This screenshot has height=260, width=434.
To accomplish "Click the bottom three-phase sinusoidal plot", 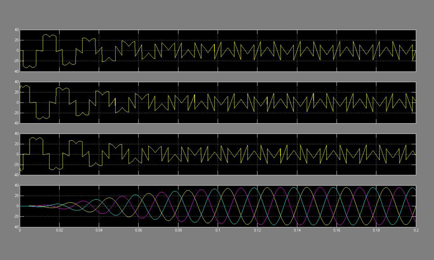I will tap(218, 206).
